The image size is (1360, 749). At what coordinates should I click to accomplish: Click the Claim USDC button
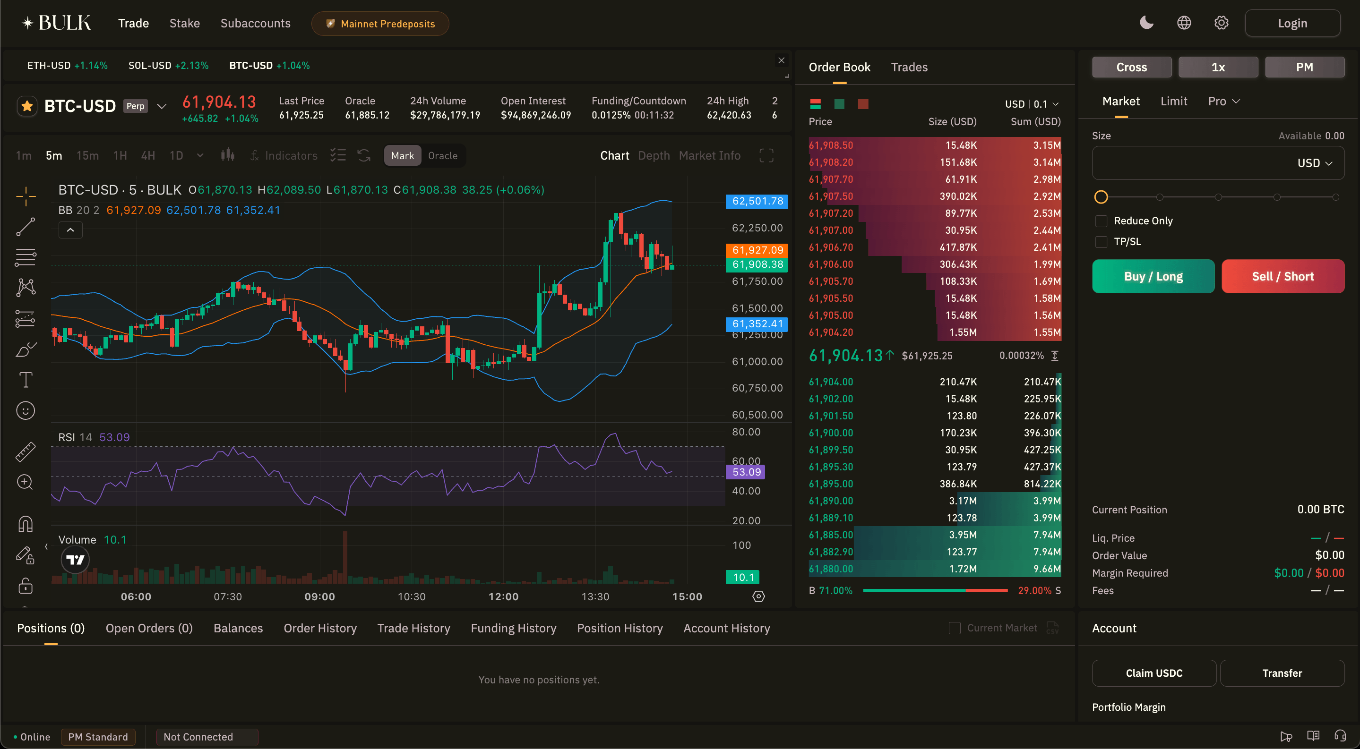coord(1153,672)
